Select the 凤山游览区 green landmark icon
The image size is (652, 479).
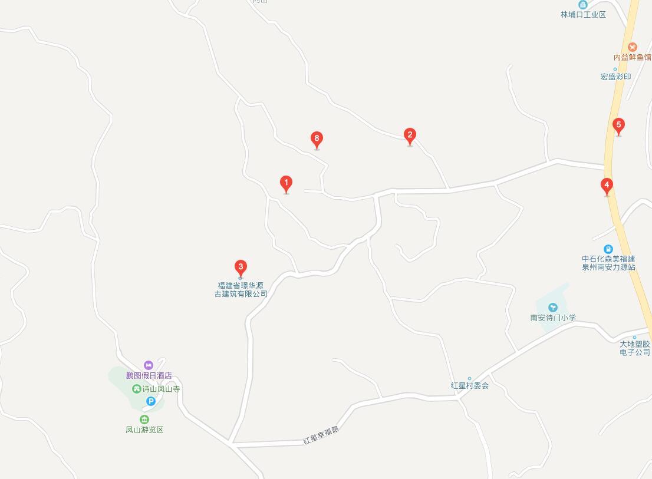[144, 419]
